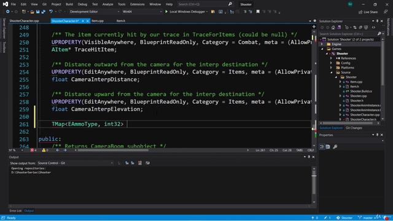Click the Toolbox side tab
This screenshot has width=393, height=221.
(4, 47)
